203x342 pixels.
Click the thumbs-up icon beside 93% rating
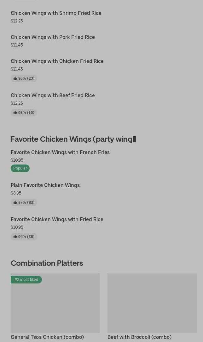pyautogui.click(x=15, y=113)
